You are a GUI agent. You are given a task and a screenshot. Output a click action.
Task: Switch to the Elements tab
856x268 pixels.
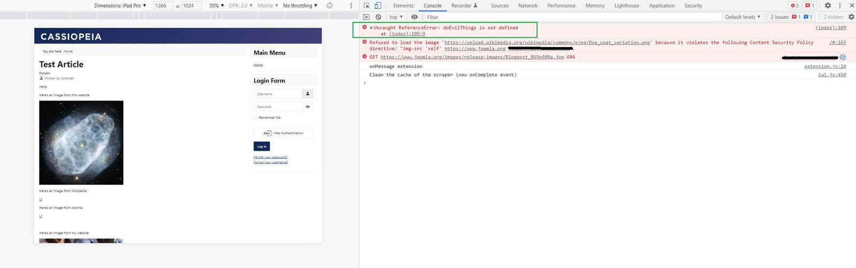click(x=403, y=5)
